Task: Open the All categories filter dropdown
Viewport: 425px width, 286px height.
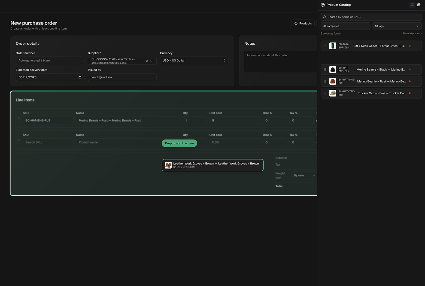Action: (345, 26)
